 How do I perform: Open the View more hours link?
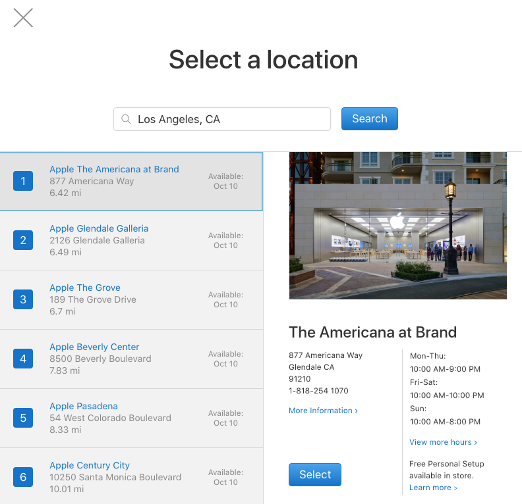click(443, 442)
